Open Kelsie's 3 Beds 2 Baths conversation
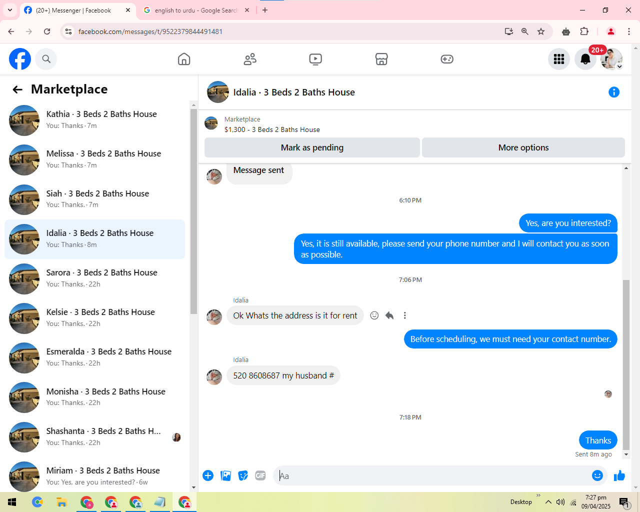Screen dimensions: 640x512 tap(95, 318)
